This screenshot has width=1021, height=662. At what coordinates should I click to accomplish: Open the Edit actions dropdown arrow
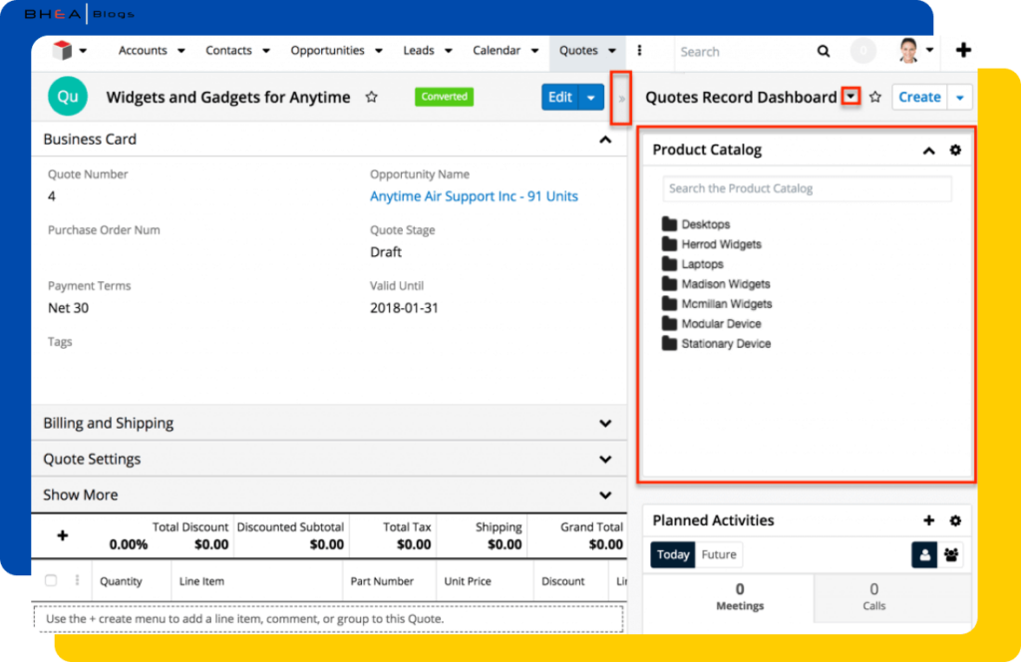591,98
